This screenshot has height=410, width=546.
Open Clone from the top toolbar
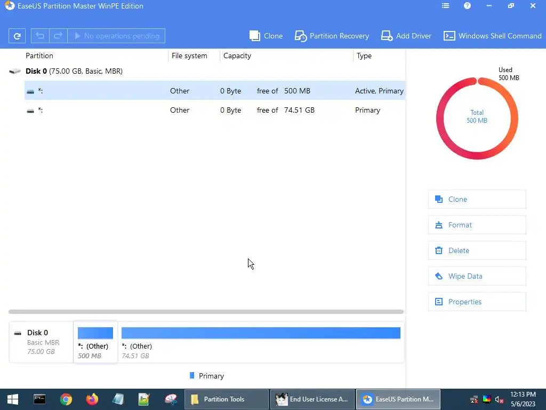pos(266,36)
